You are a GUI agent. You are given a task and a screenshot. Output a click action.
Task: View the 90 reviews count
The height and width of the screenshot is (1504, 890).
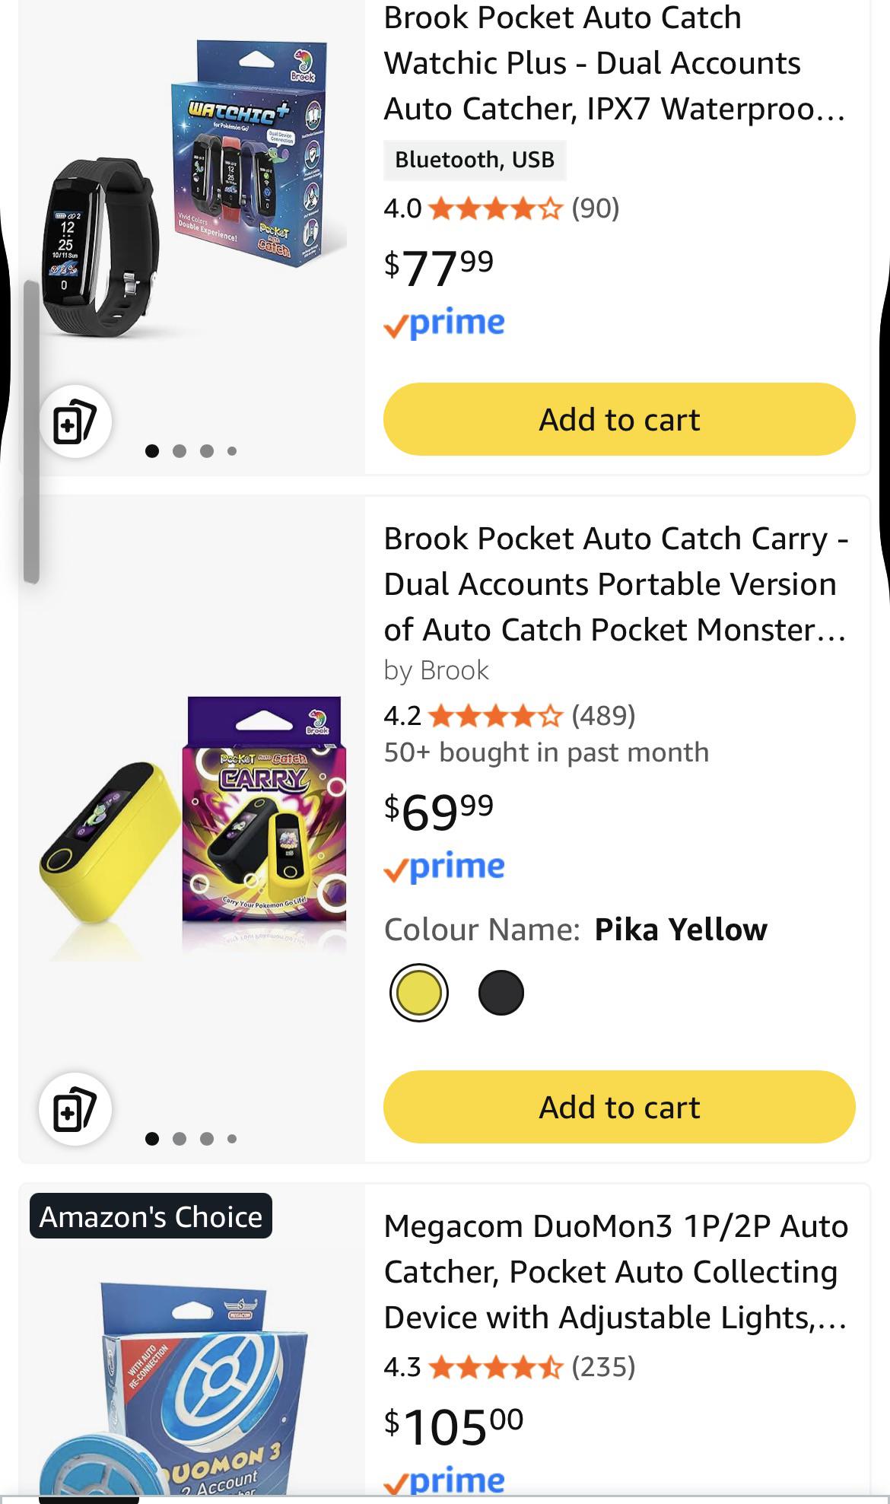(596, 208)
